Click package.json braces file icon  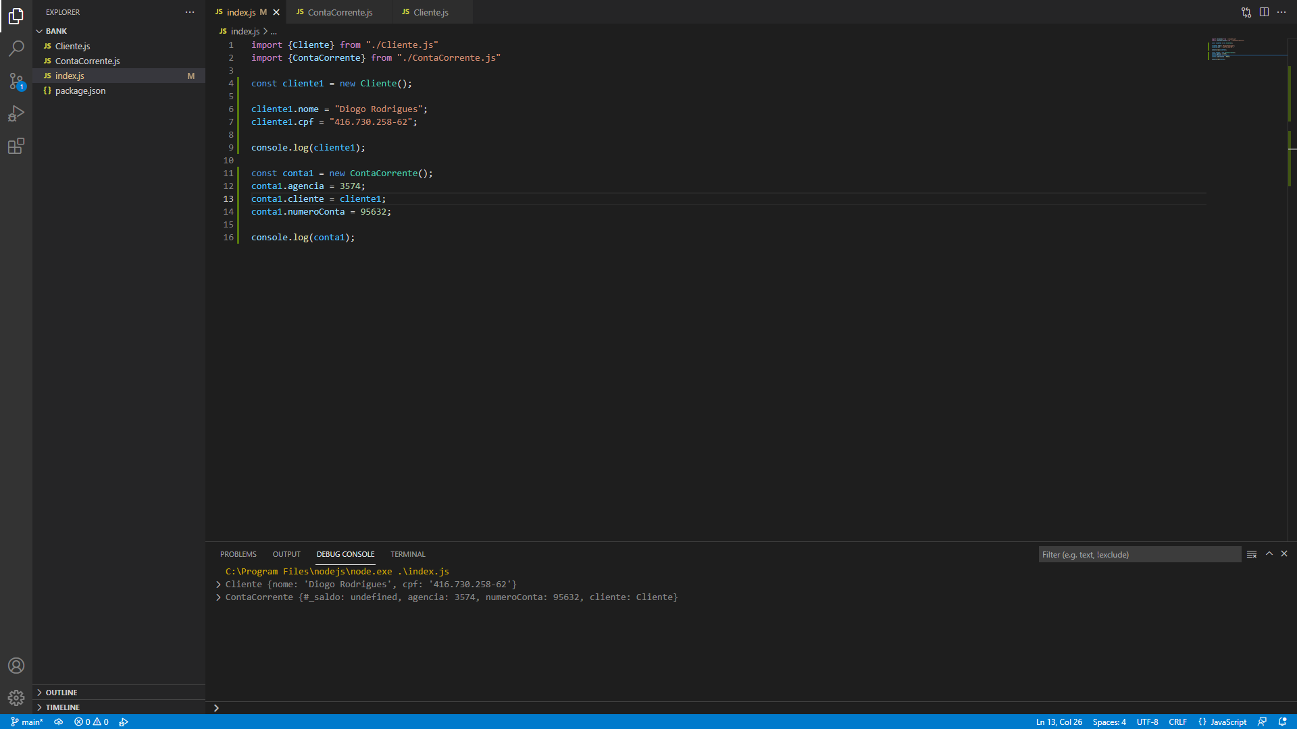(x=47, y=90)
